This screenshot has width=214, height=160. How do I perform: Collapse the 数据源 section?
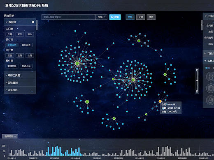(20, 22)
